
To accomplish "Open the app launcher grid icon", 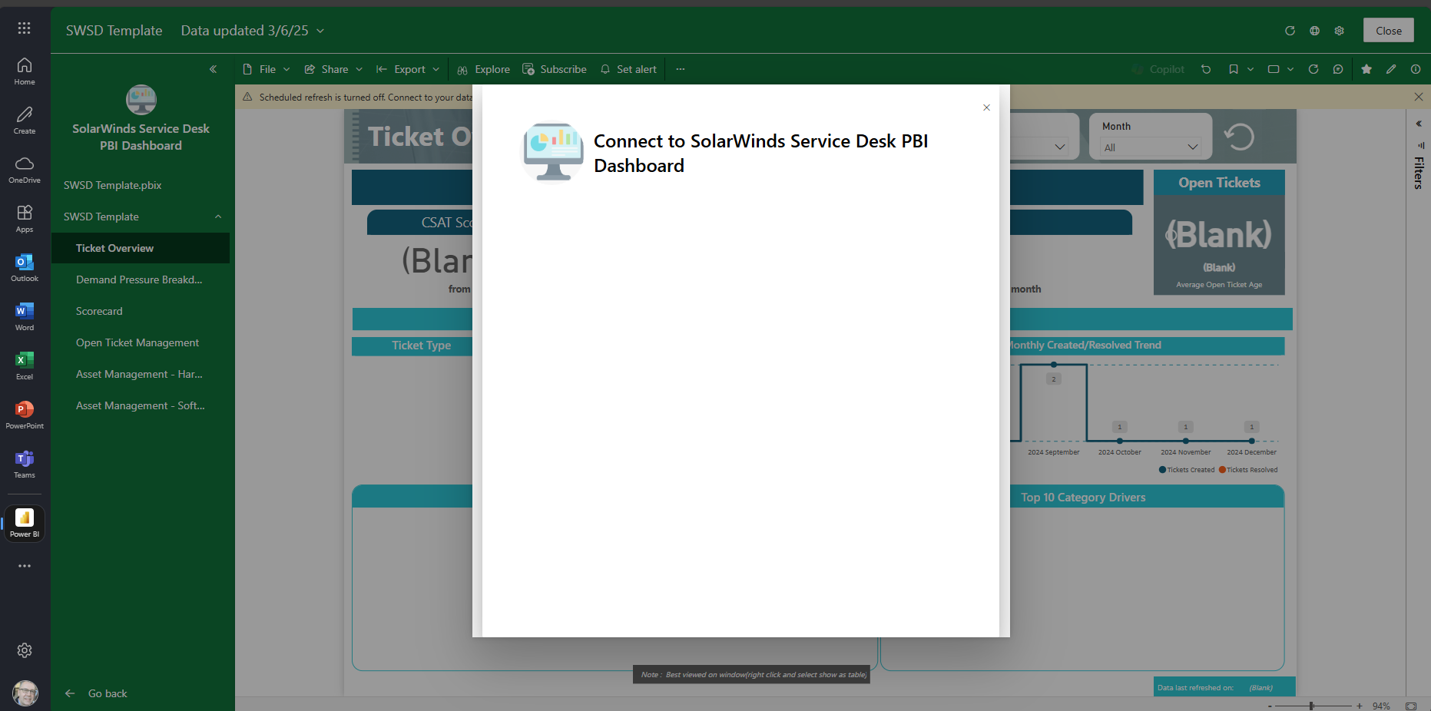I will pos(25,28).
